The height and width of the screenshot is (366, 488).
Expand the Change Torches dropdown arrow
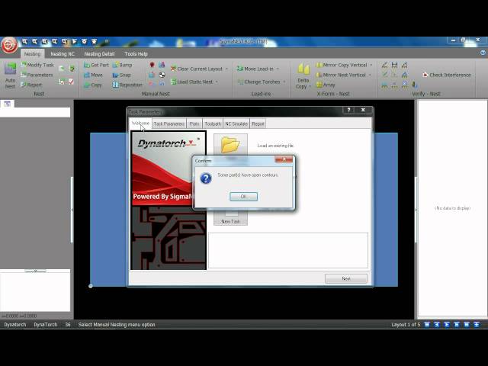click(284, 82)
